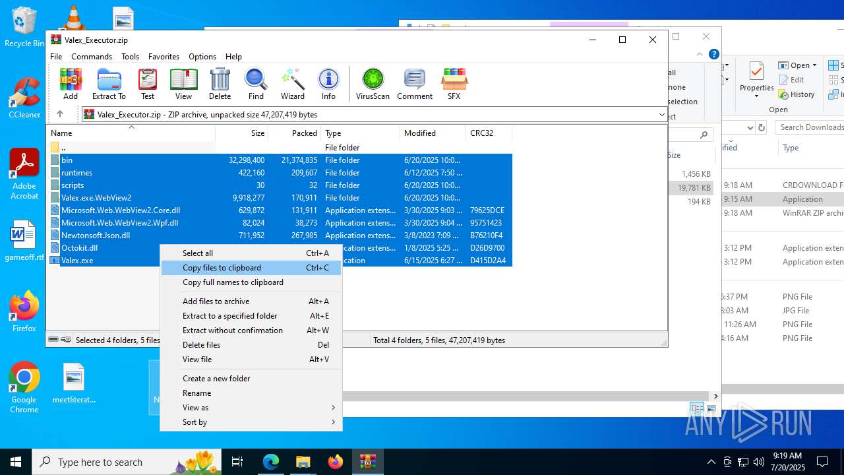Click History button in Explorer ribbon
Viewport: 844px width, 475px height.
(x=797, y=94)
